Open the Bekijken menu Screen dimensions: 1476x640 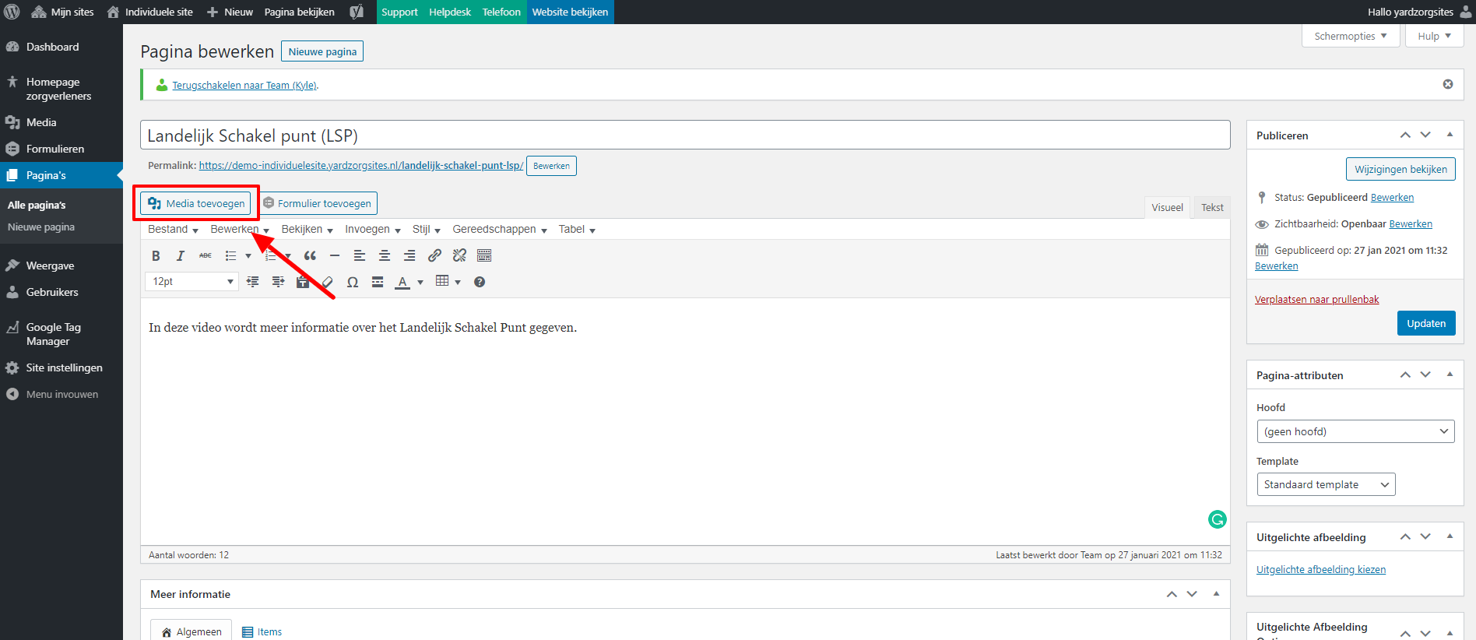pyautogui.click(x=307, y=229)
